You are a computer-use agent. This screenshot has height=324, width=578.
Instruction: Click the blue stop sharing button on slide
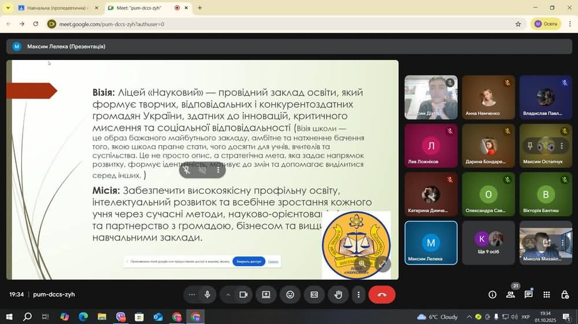tap(249, 262)
